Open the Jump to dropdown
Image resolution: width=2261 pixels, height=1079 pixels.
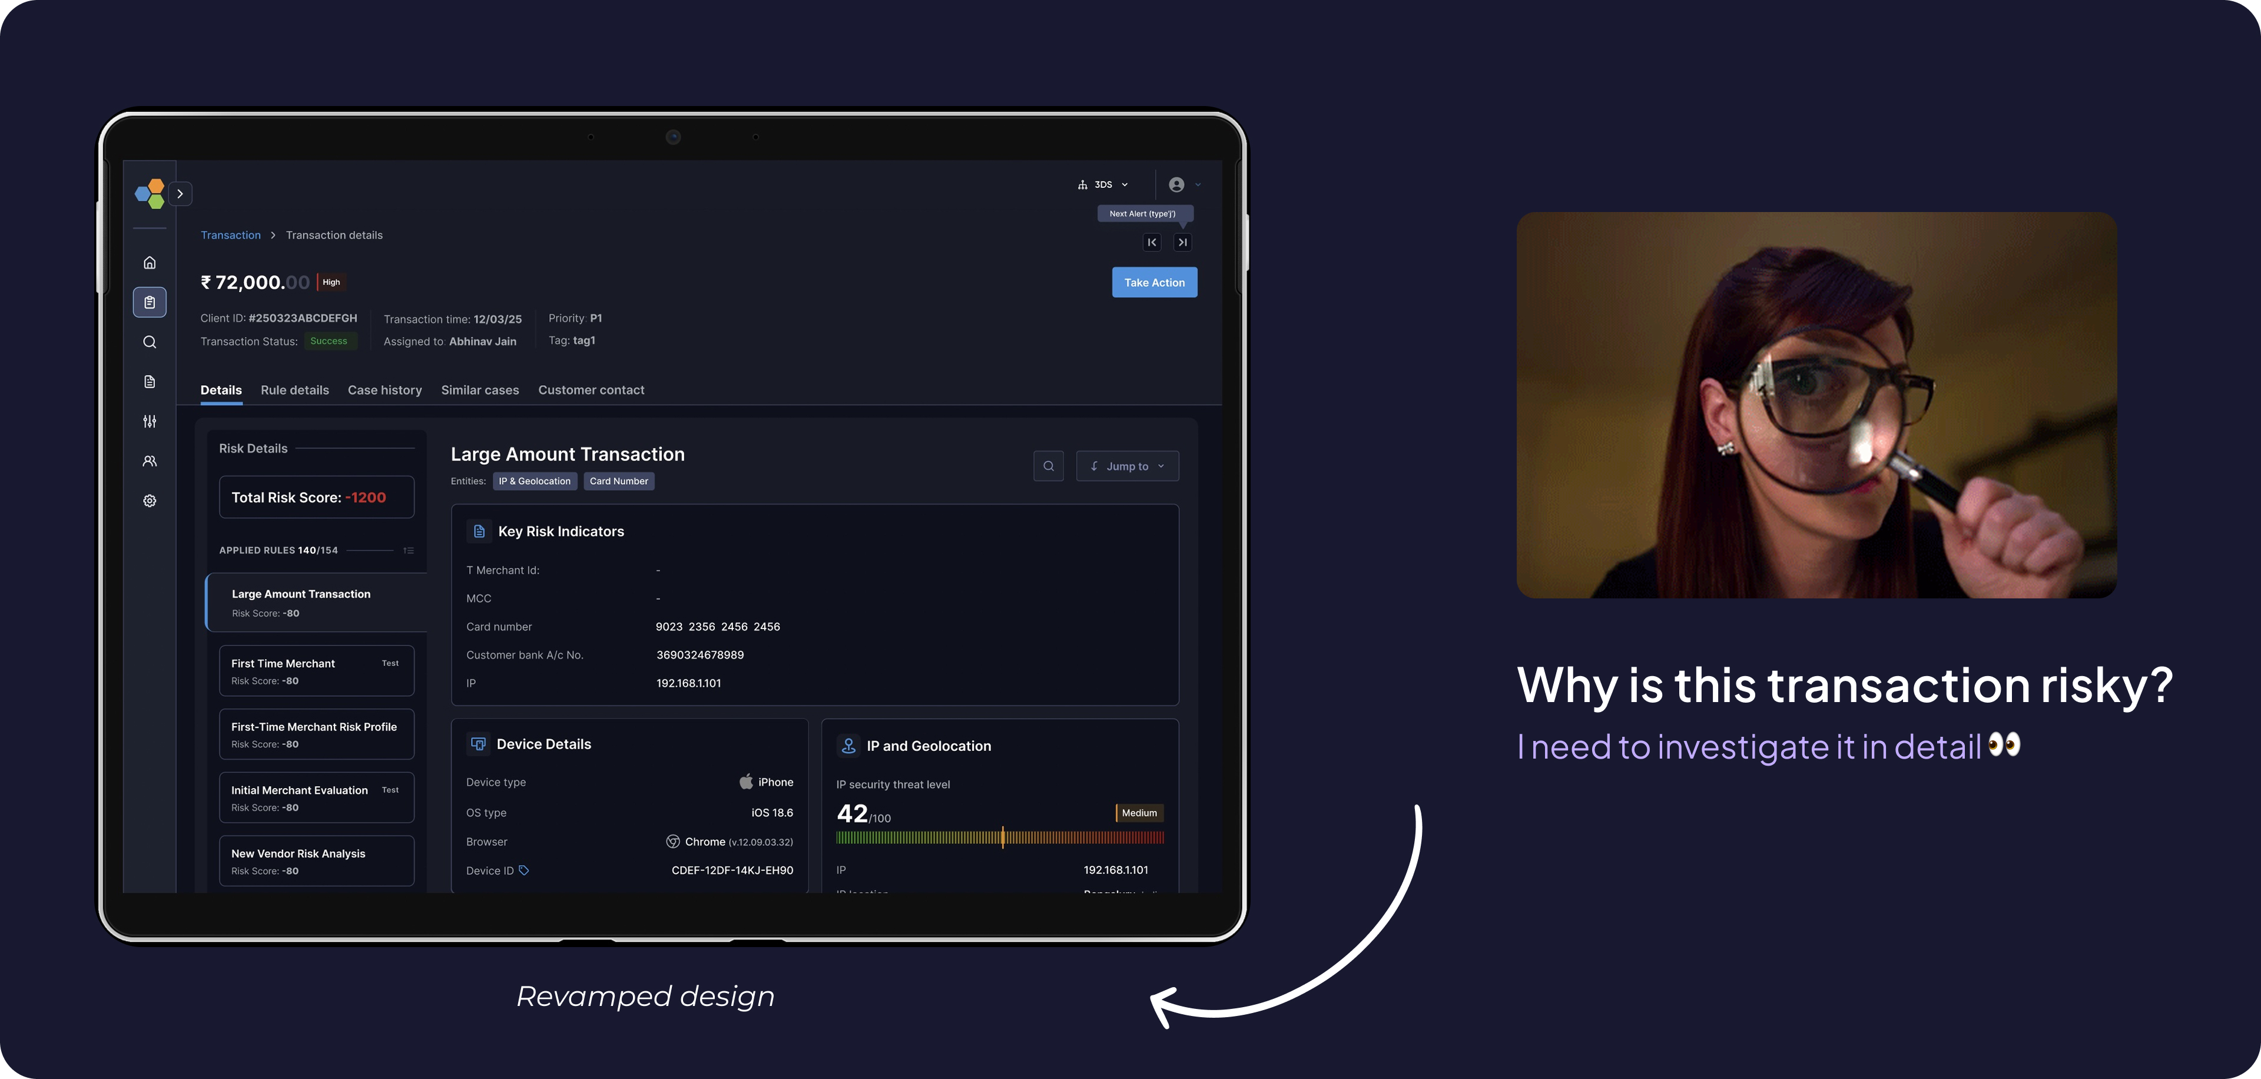click(1127, 466)
